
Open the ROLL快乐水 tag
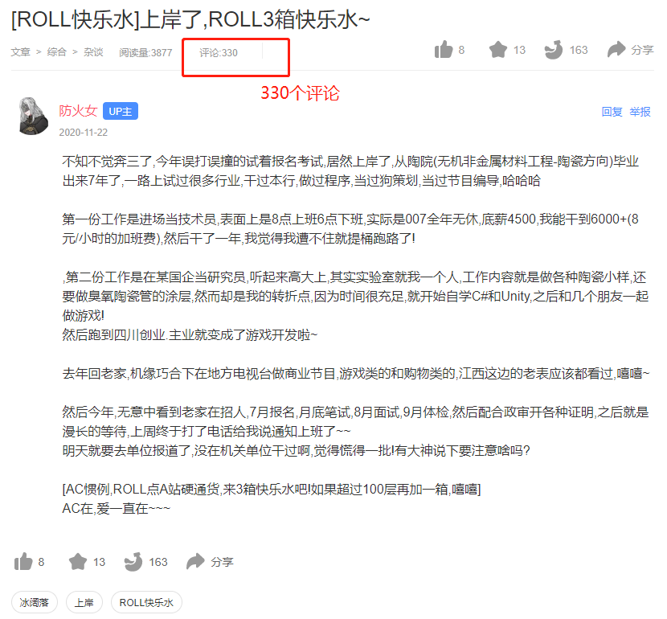click(146, 602)
